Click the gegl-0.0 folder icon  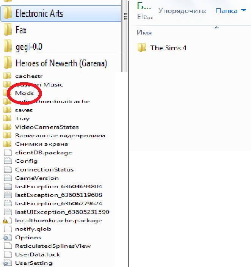pyautogui.click(x=8, y=46)
